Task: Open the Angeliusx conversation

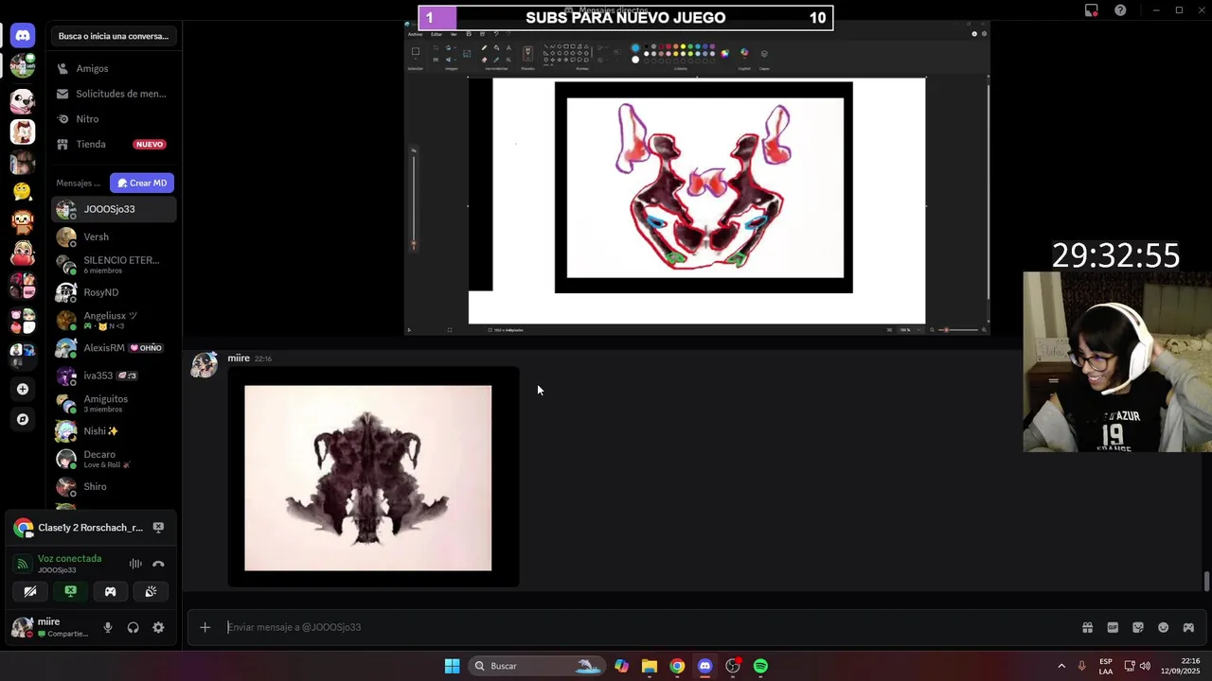Action: 114,320
